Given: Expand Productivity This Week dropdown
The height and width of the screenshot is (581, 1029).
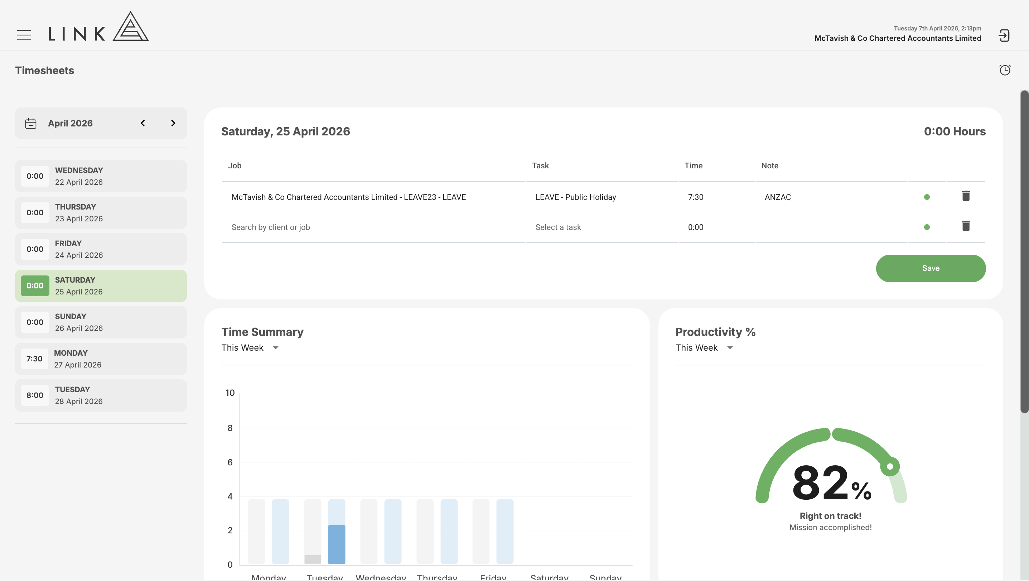Looking at the screenshot, I should tap(704, 348).
